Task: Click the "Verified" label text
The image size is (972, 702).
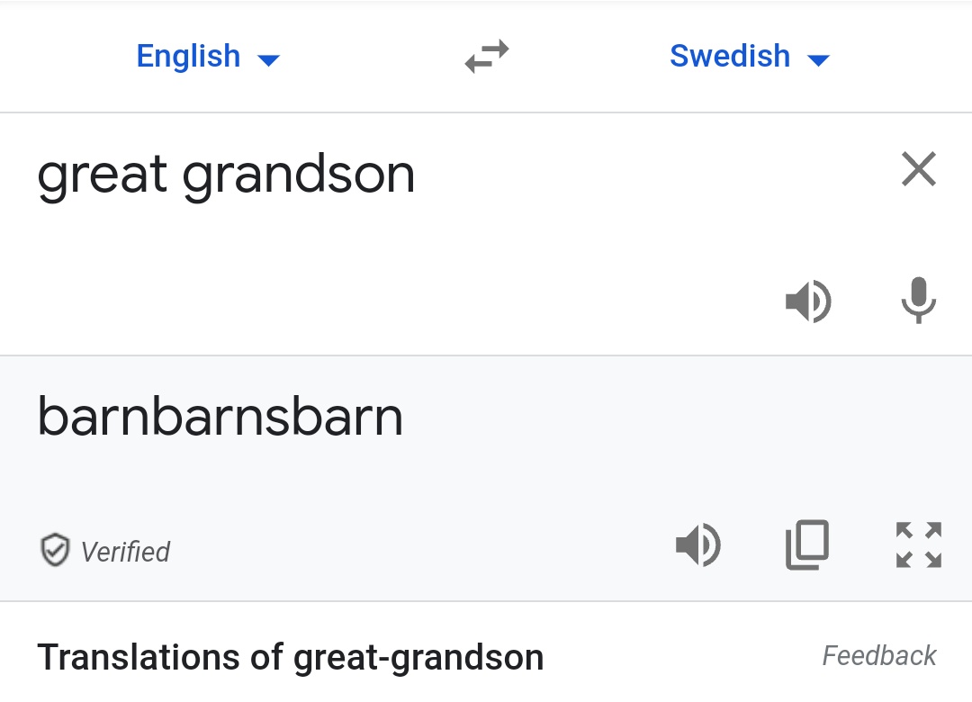Action: click(x=125, y=551)
